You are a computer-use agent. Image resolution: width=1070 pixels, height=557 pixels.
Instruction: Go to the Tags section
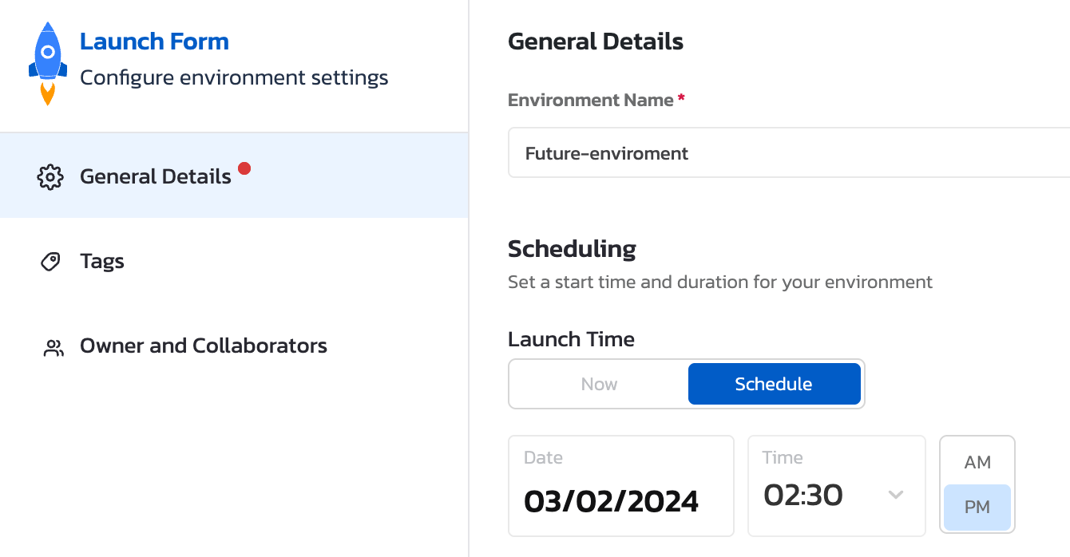click(102, 262)
